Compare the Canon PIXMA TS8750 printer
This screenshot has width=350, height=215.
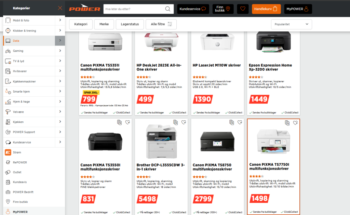click(232, 122)
